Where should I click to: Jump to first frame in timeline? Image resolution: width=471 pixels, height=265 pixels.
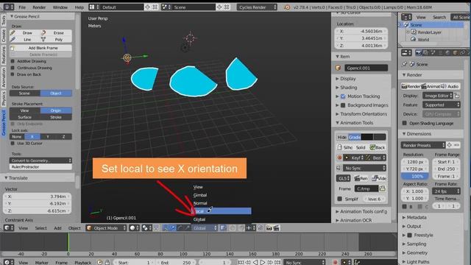tap(241, 262)
